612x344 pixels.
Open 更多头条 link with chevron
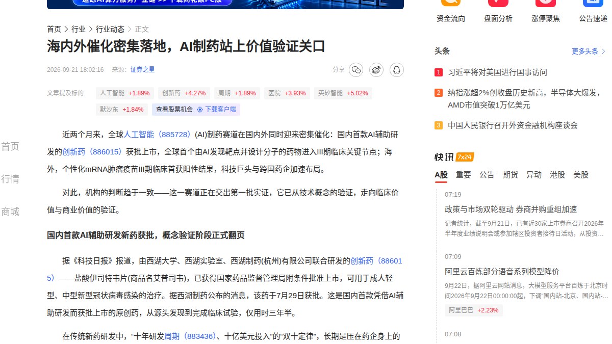(589, 51)
